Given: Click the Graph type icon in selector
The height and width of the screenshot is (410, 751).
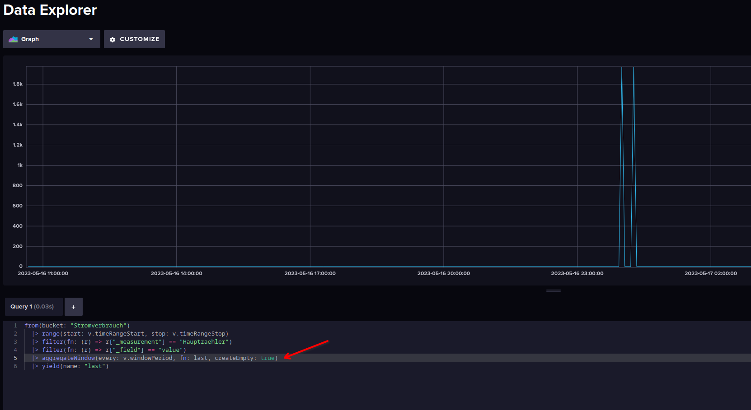Looking at the screenshot, I should [x=13, y=39].
